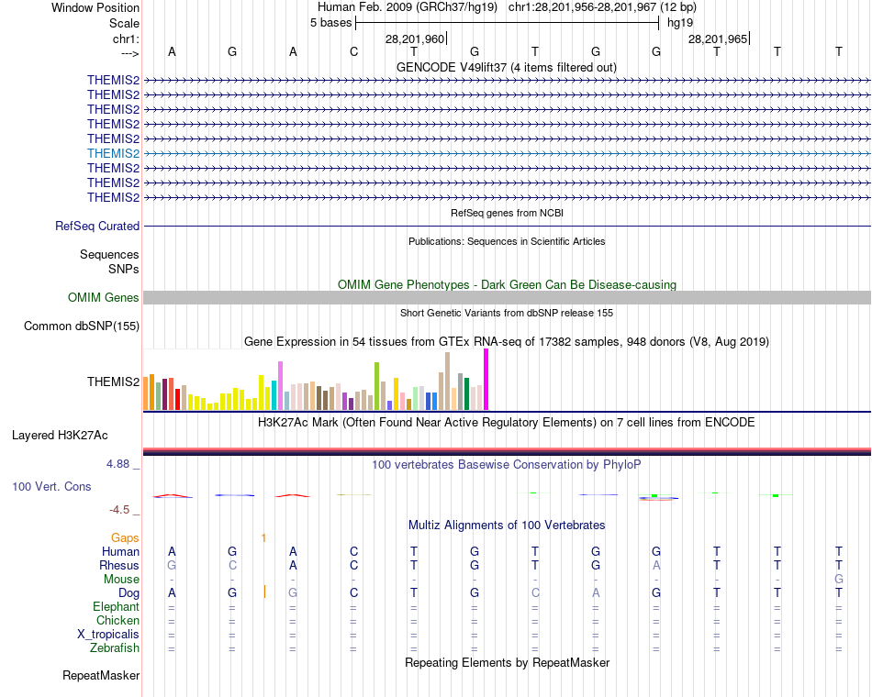Click the orange Gaps label

[125, 537]
